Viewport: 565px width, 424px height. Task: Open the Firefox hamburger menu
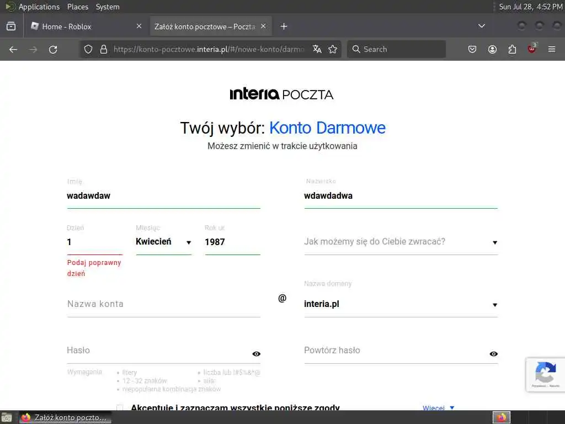click(552, 49)
